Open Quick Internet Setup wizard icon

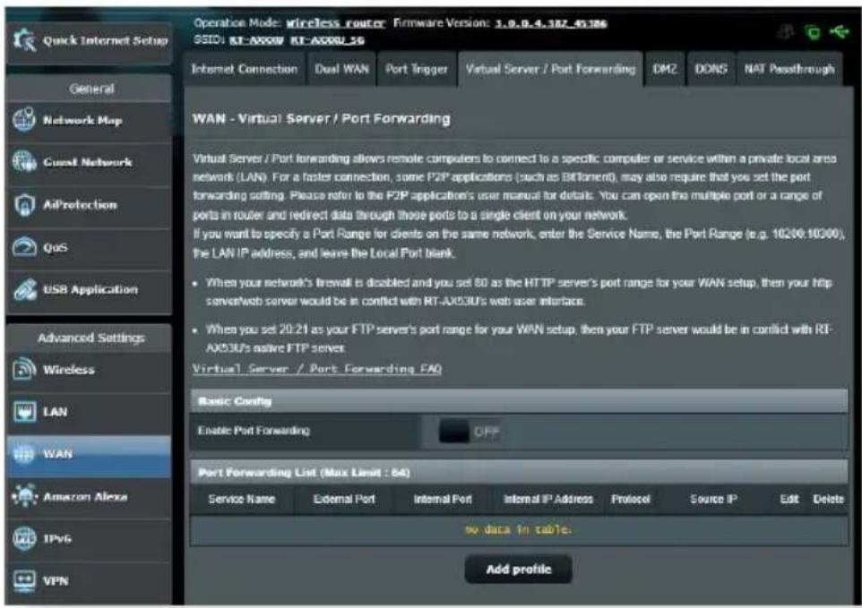tap(24, 40)
